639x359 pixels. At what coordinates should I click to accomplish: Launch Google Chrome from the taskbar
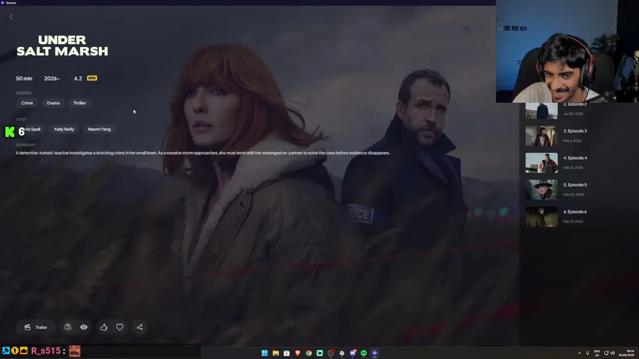point(309,353)
